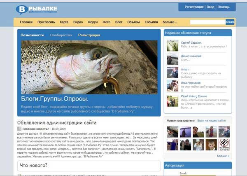Show more new users via Больше »
This screenshot has height=176, width=247.
223,156
